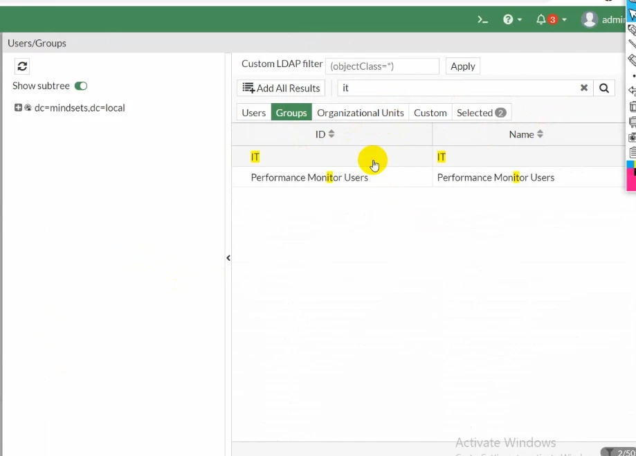
Task: Focus the Custom LDAP filter field
Action: click(382, 66)
